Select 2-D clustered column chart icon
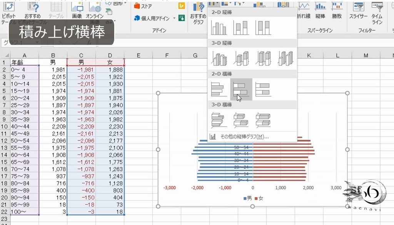The image size is (394, 225). pos(219,28)
